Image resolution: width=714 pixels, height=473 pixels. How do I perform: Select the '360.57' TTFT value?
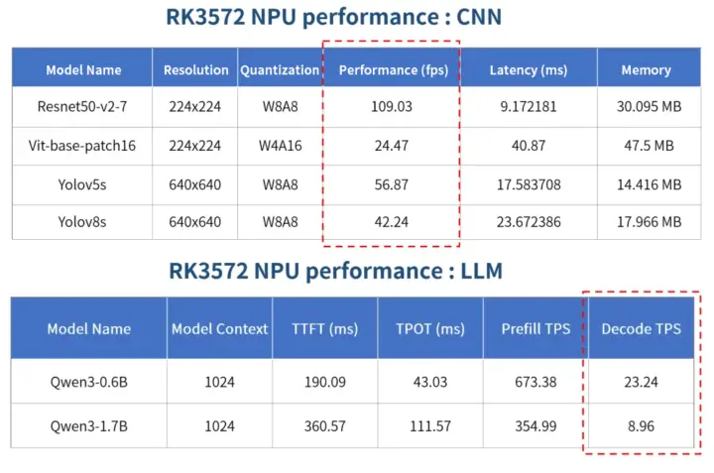click(x=324, y=426)
